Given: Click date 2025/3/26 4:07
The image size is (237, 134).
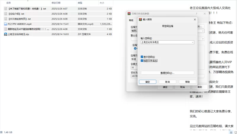Looking at the screenshot, I should [60, 9].
